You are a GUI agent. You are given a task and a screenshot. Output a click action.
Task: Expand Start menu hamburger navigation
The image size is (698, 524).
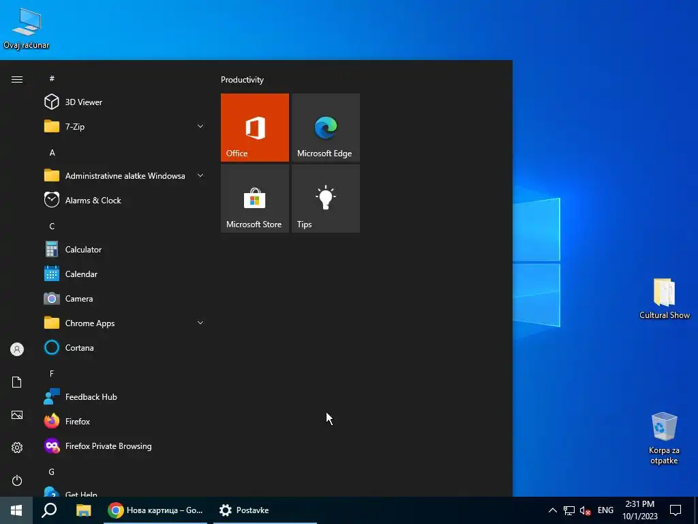tap(17, 79)
